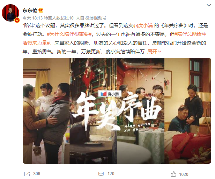The width and height of the screenshot is (215, 179).
Task: Click the username 东东枪
Action: click(x=30, y=10)
